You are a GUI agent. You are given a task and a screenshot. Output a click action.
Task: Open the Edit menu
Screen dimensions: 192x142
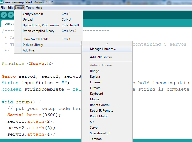point(10,8)
